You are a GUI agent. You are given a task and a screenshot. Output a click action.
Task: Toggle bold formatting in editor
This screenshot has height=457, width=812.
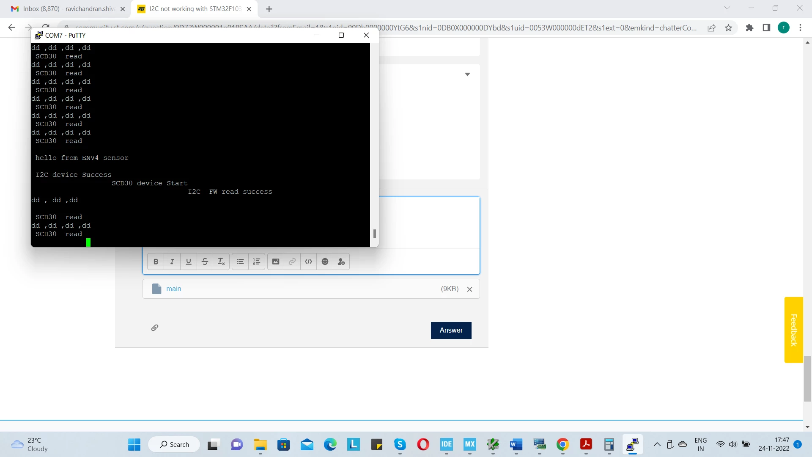[x=156, y=262]
